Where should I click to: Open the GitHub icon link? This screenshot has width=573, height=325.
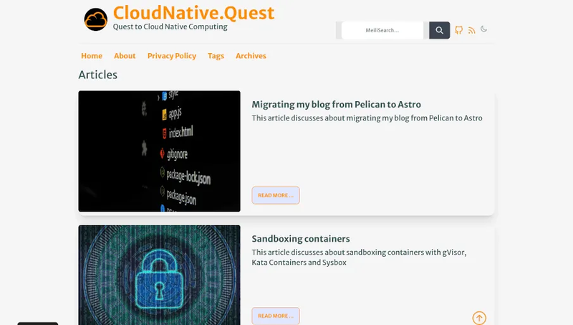point(458,30)
